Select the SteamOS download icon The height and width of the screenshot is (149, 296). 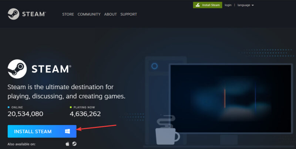point(74,144)
